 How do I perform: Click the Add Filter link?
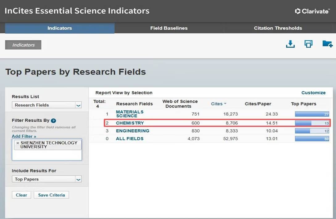point(24,136)
